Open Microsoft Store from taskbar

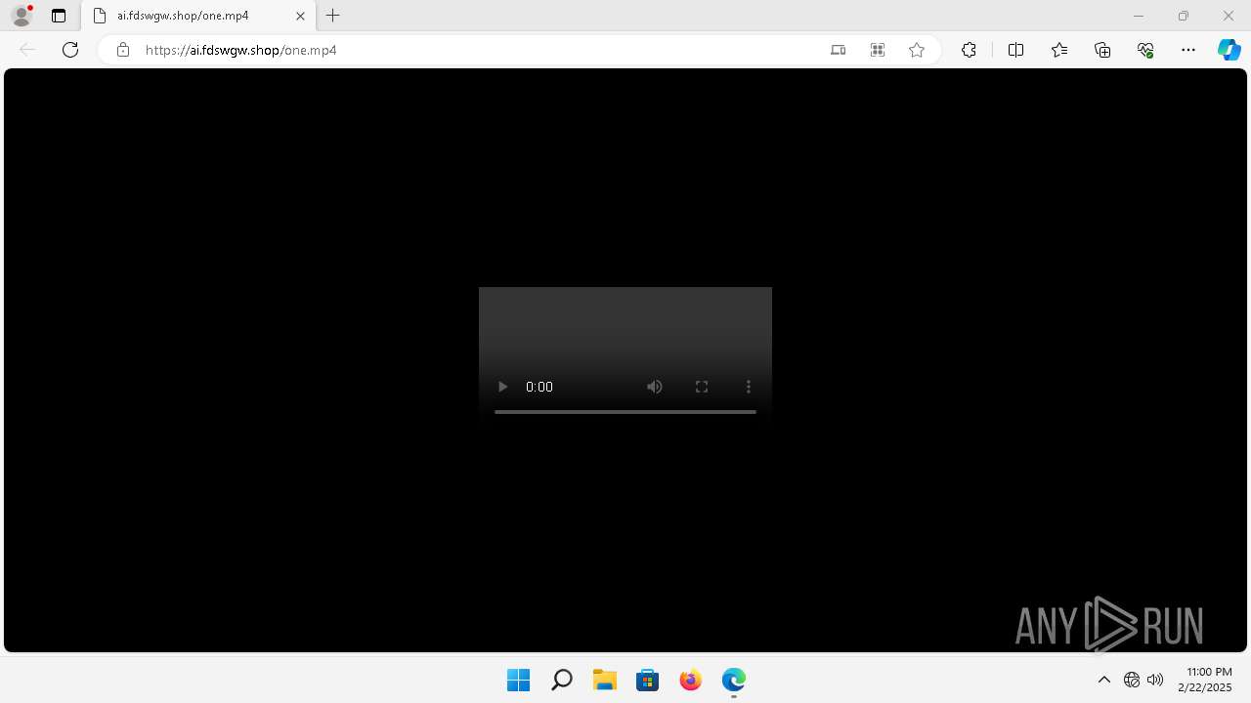pos(648,680)
